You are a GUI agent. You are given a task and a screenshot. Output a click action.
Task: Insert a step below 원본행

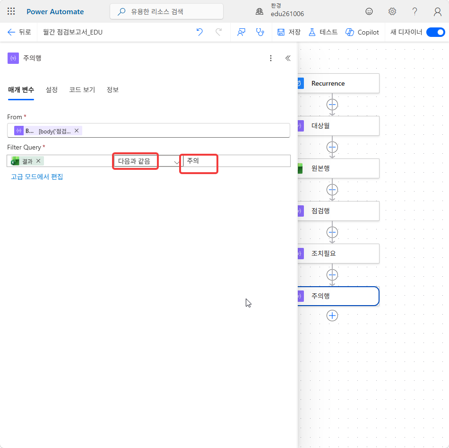pos(332,190)
